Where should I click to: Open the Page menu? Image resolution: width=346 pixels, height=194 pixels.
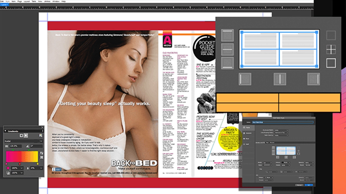pyautogui.click(x=19, y=1)
